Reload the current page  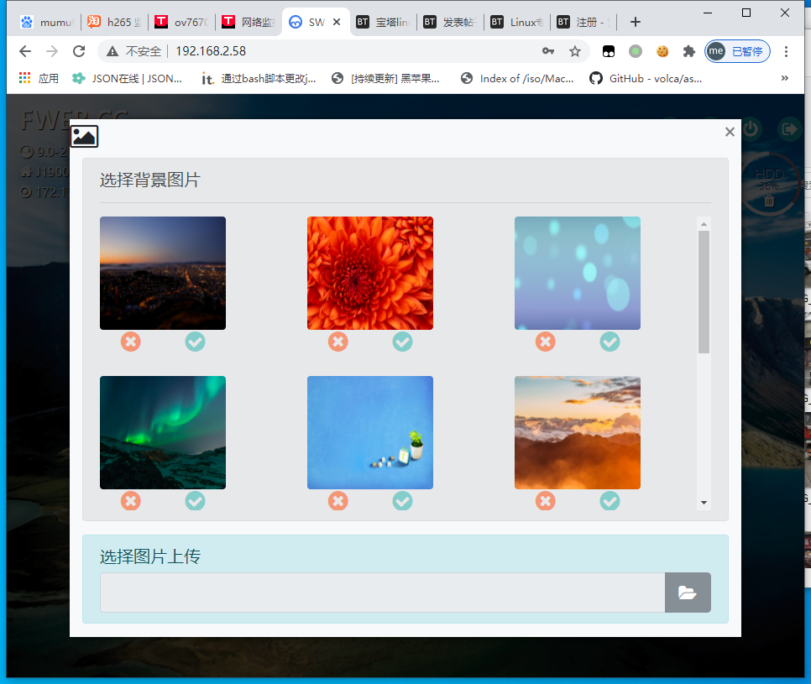coord(79,51)
